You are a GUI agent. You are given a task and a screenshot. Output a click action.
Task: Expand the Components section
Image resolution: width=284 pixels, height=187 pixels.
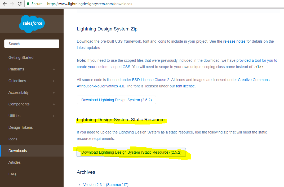coord(19,104)
